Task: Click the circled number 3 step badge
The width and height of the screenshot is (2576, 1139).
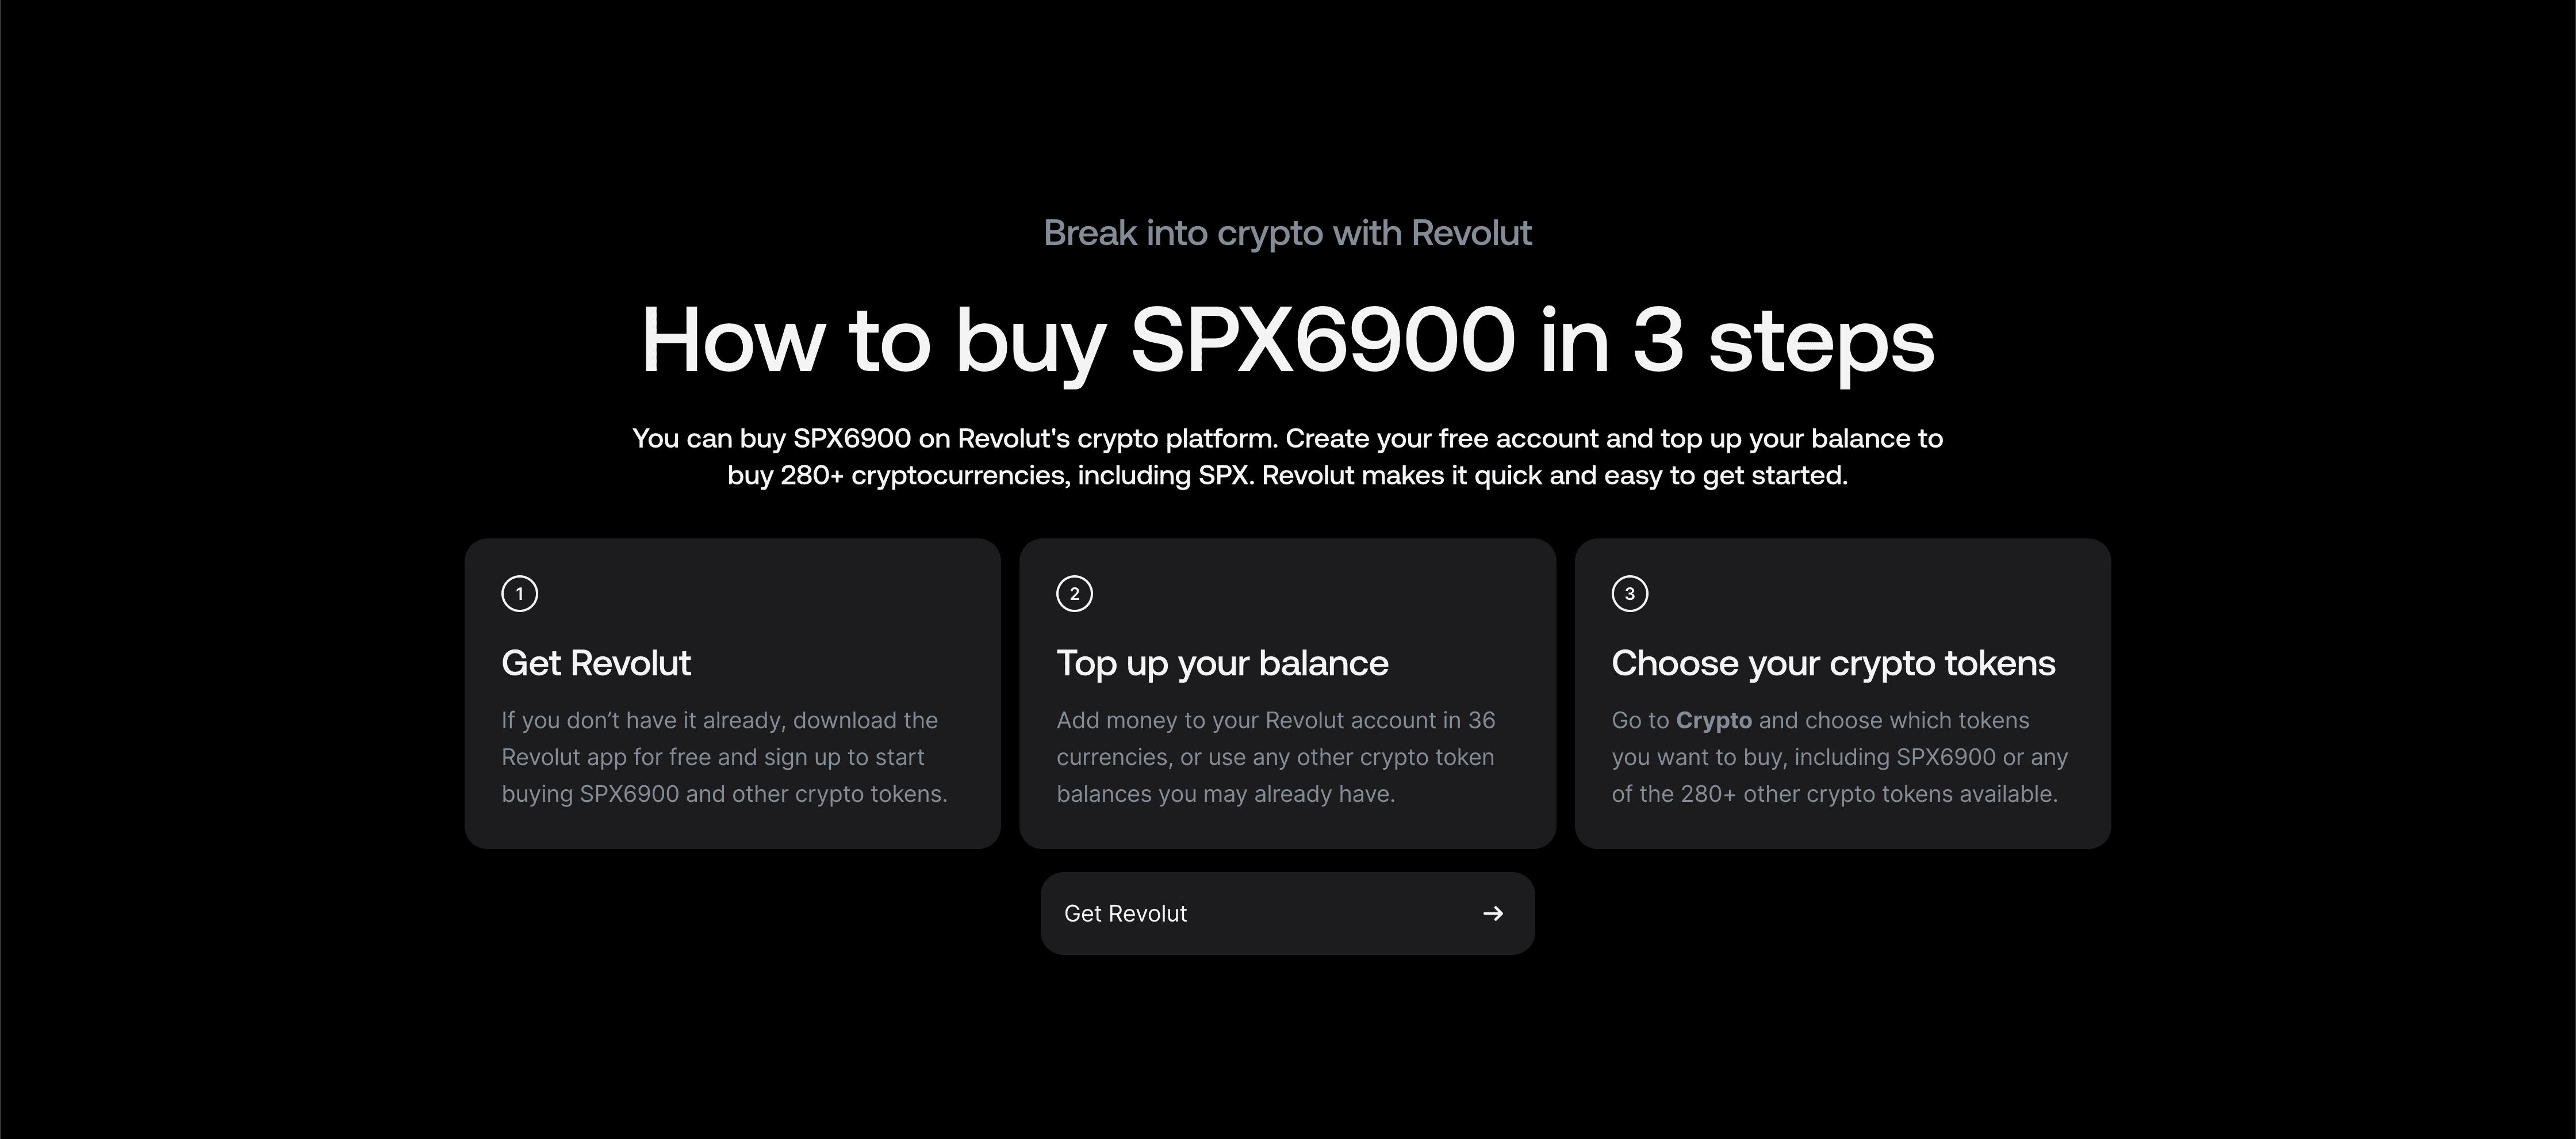Action: (1630, 593)
